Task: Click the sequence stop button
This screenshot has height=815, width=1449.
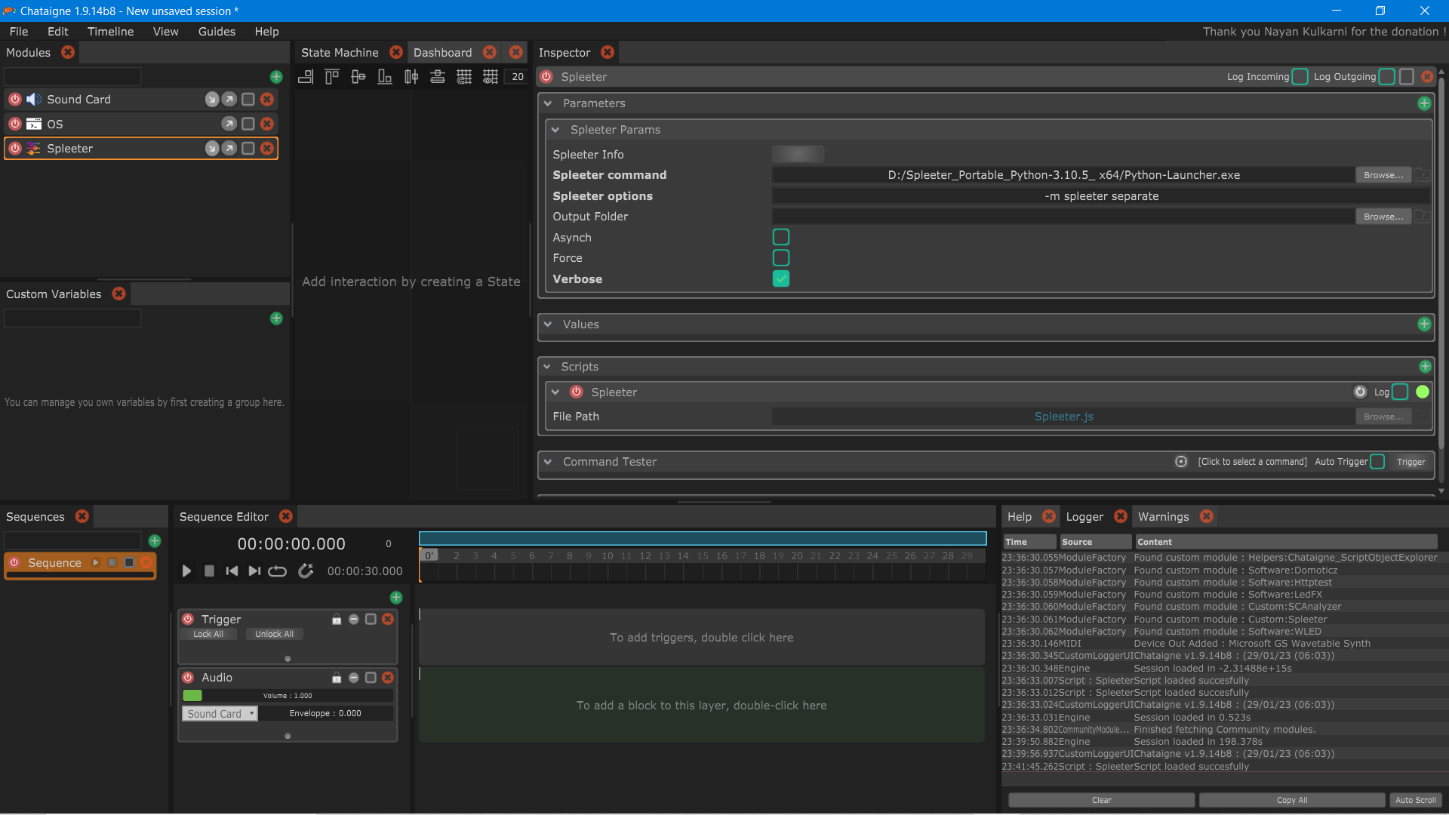Action: pyautogui.click(x=210, y=571)
